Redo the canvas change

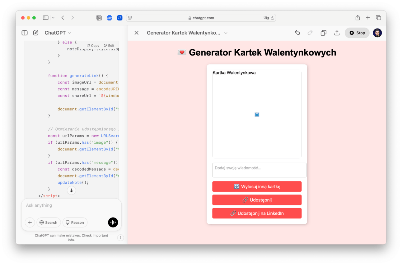pos(310,33)
